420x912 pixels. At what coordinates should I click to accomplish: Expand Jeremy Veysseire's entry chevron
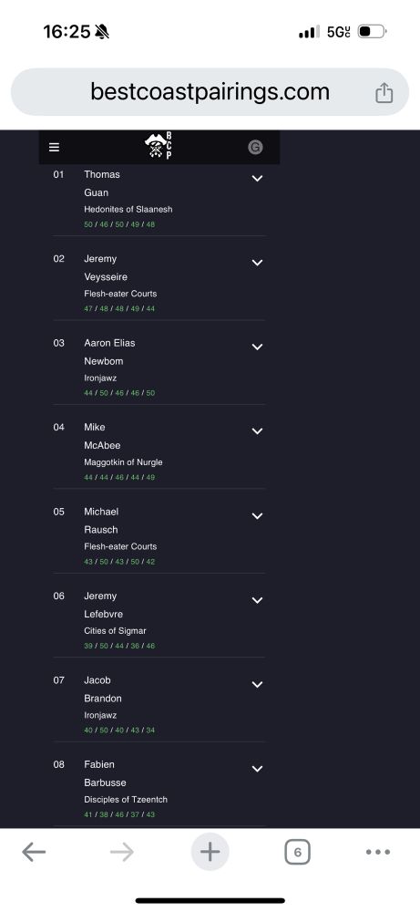coord(257,263)
